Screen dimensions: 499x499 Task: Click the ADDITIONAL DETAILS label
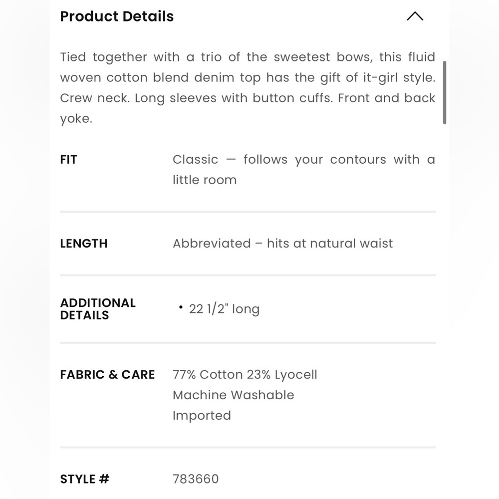[x=98, y=309]
